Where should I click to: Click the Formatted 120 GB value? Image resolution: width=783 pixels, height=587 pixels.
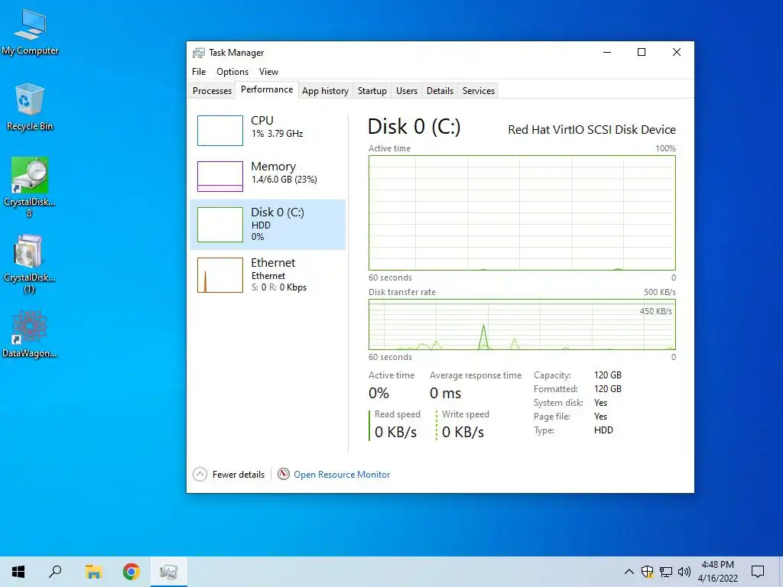pyautogui.click(x=608, y=389)
